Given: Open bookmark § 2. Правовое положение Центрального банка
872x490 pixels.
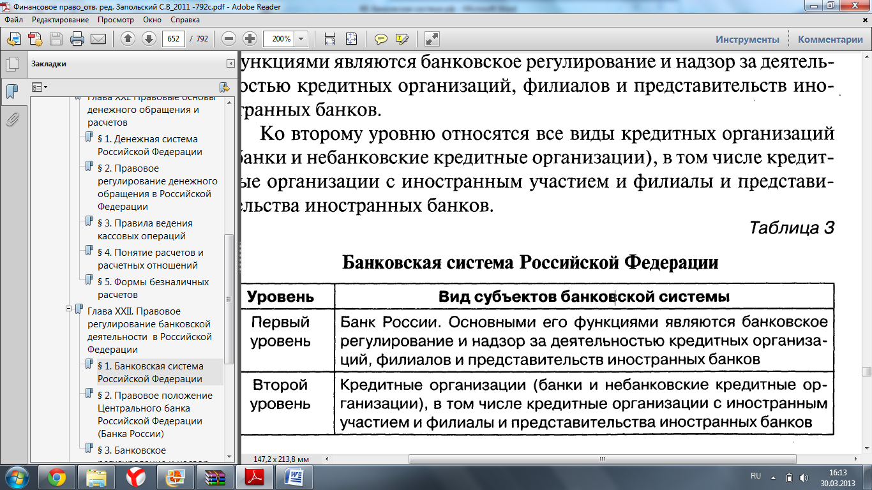Looking at the screenshot, I should pos(155,415).
